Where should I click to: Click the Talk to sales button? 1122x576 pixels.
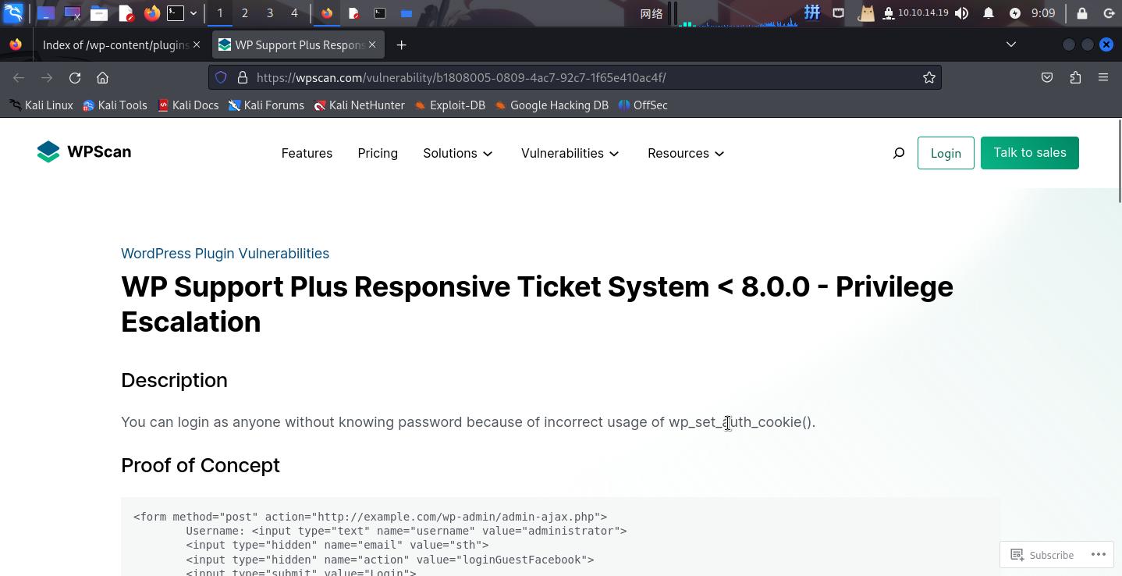[x=1030, y=153]
